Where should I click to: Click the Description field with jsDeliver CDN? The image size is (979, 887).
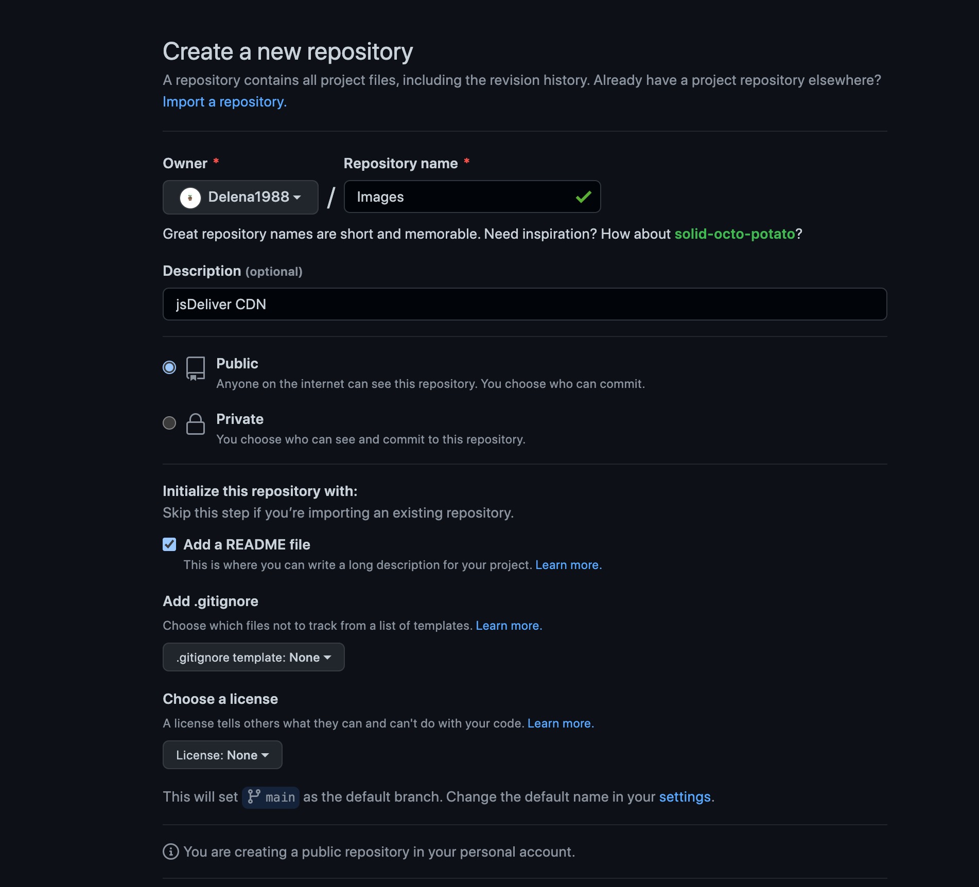click(x=525, y=304)
